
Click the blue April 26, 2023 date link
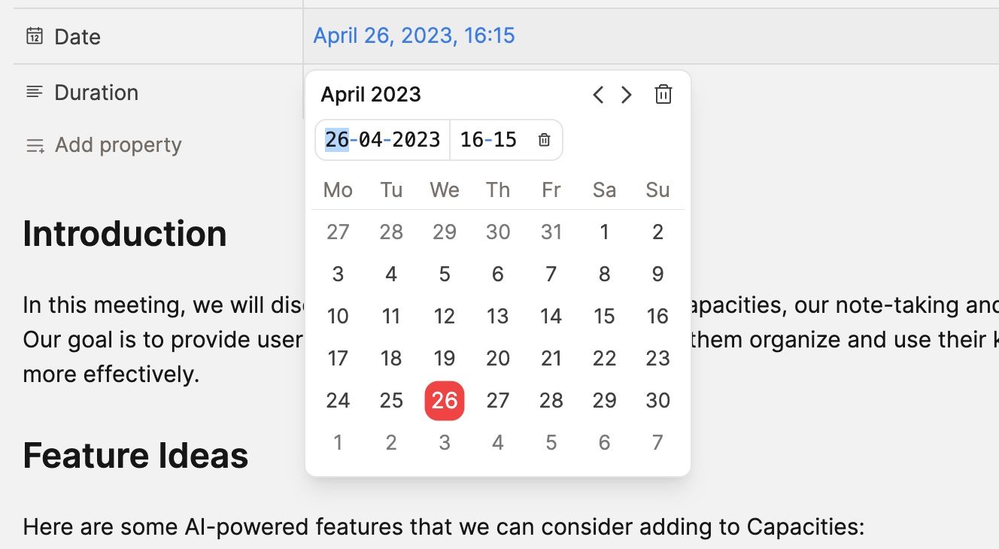414,35
